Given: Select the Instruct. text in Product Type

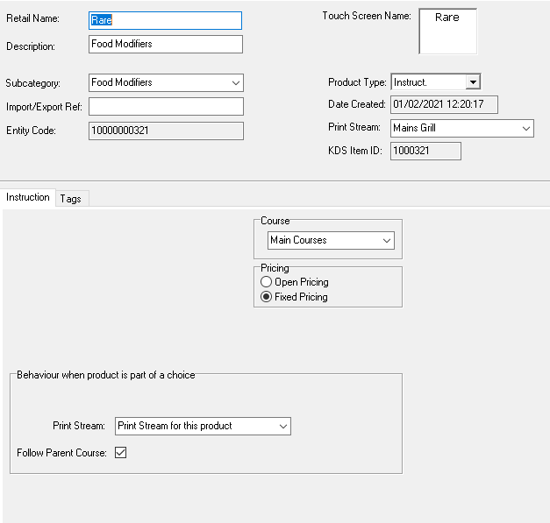Looking at the screenshot, I should pyautogui.click(x=427, y=82).
